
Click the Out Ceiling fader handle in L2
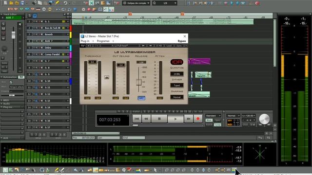tap(121, 65)
